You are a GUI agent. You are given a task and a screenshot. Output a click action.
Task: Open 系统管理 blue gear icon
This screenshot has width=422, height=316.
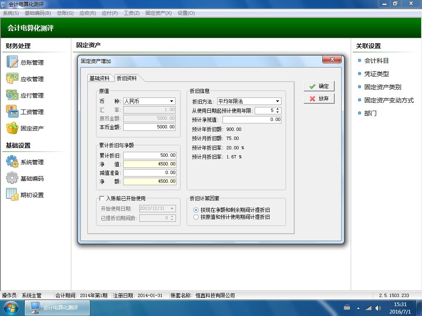[x=12, y=162]
